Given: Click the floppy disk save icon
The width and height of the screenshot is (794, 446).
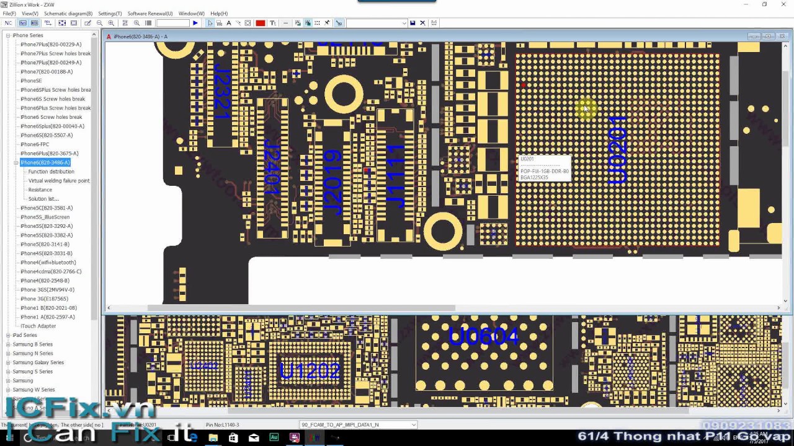Looking at the screenshot, I should (413, 23).
